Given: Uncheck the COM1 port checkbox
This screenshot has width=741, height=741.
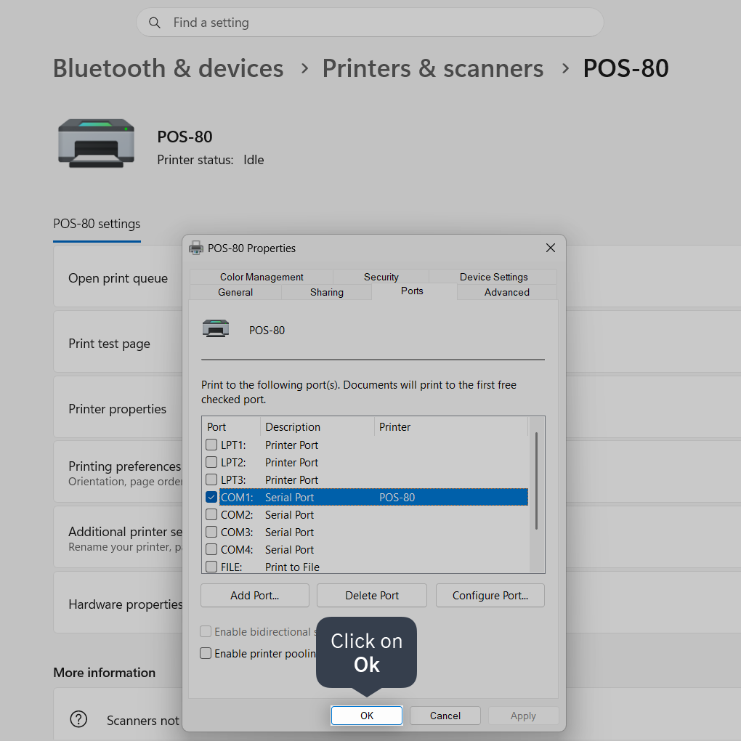Looking at the screenshot, I should tap(211, 497).
